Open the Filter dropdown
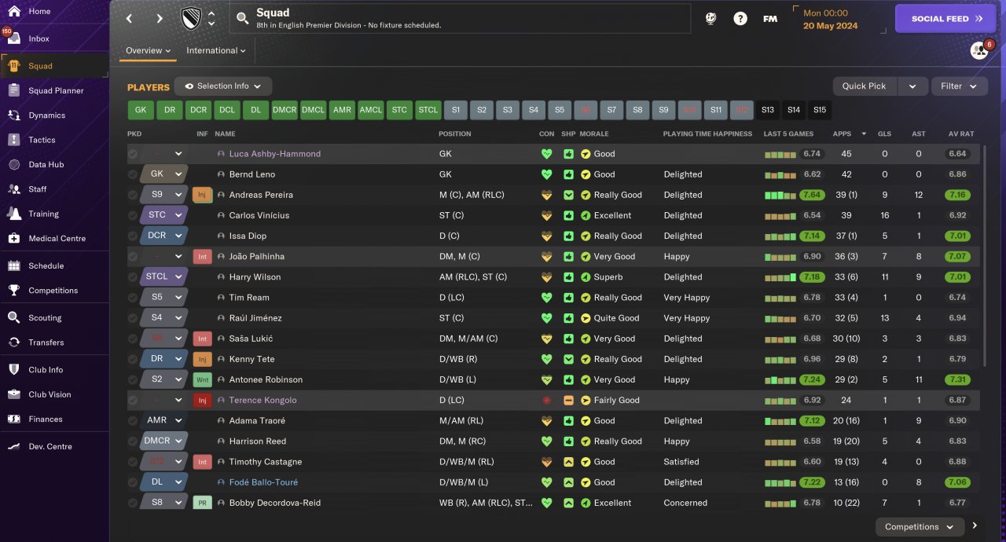1006x542 pixels. [x=959, y=86]
